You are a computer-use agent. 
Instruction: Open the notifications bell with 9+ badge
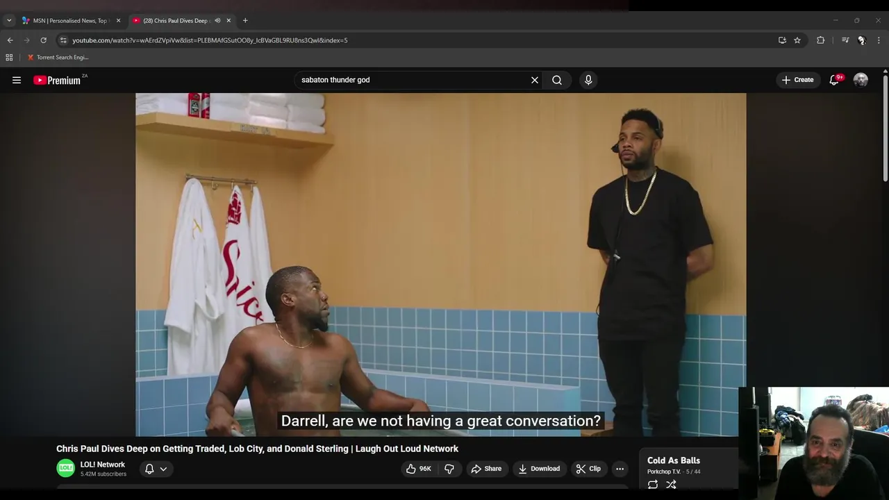(836, 80)
